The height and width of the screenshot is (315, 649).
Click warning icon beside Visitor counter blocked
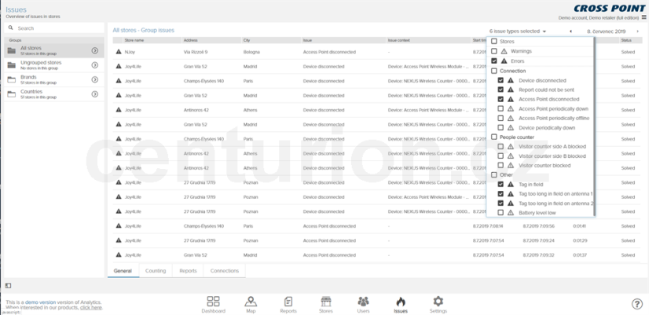click(x=511, y=165)
